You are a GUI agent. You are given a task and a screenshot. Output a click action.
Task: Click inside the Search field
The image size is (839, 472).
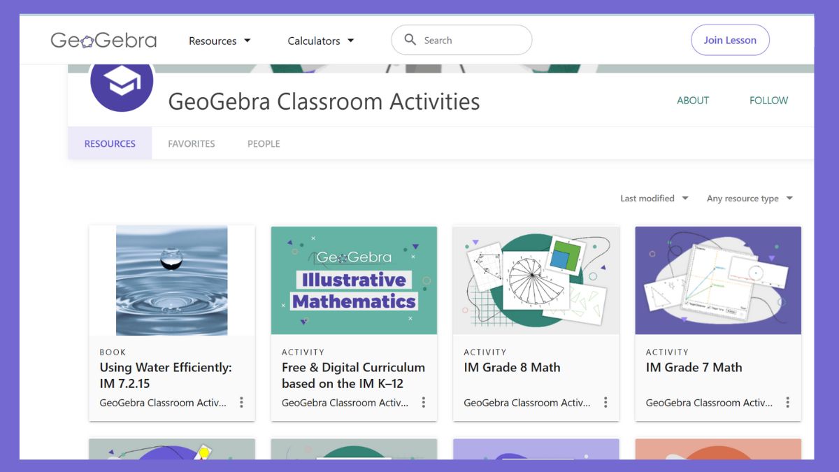coord(461,40)
